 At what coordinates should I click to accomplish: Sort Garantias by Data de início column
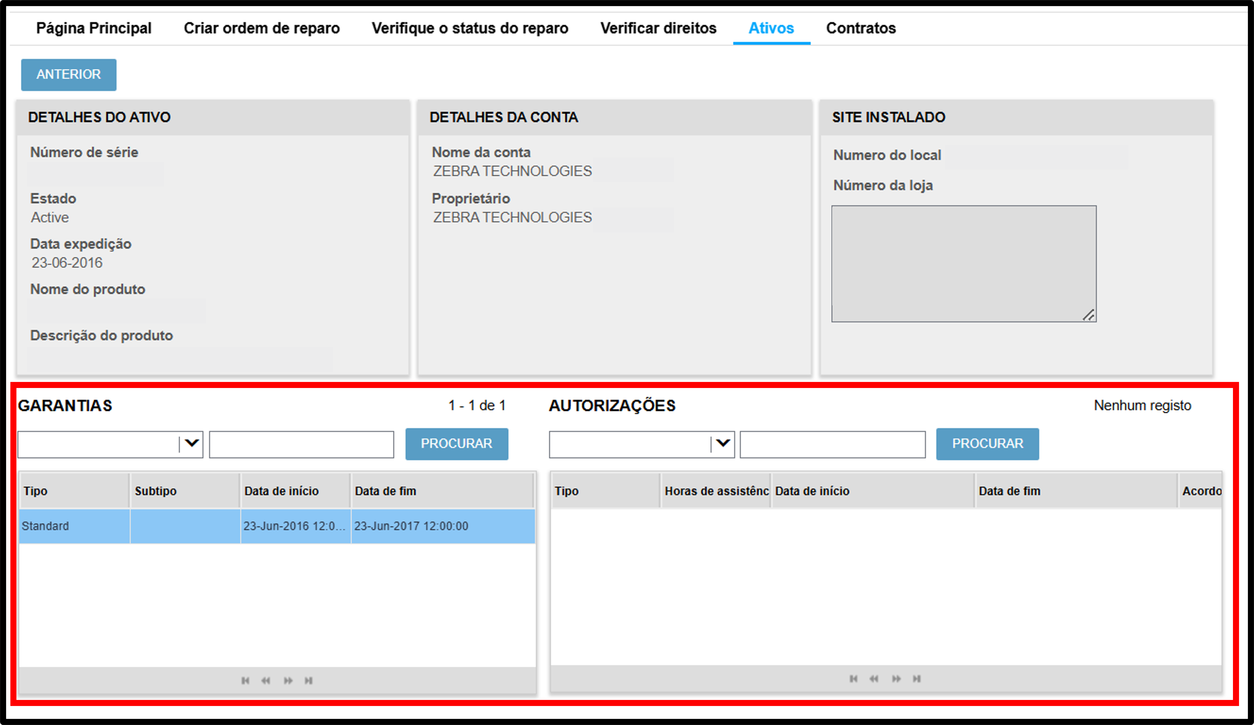click(x=296, y=491)
